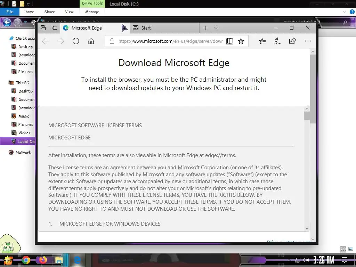Click File Explorer taskbar icon
Viewport: 356px width, 267px height.
click(59, 260)
